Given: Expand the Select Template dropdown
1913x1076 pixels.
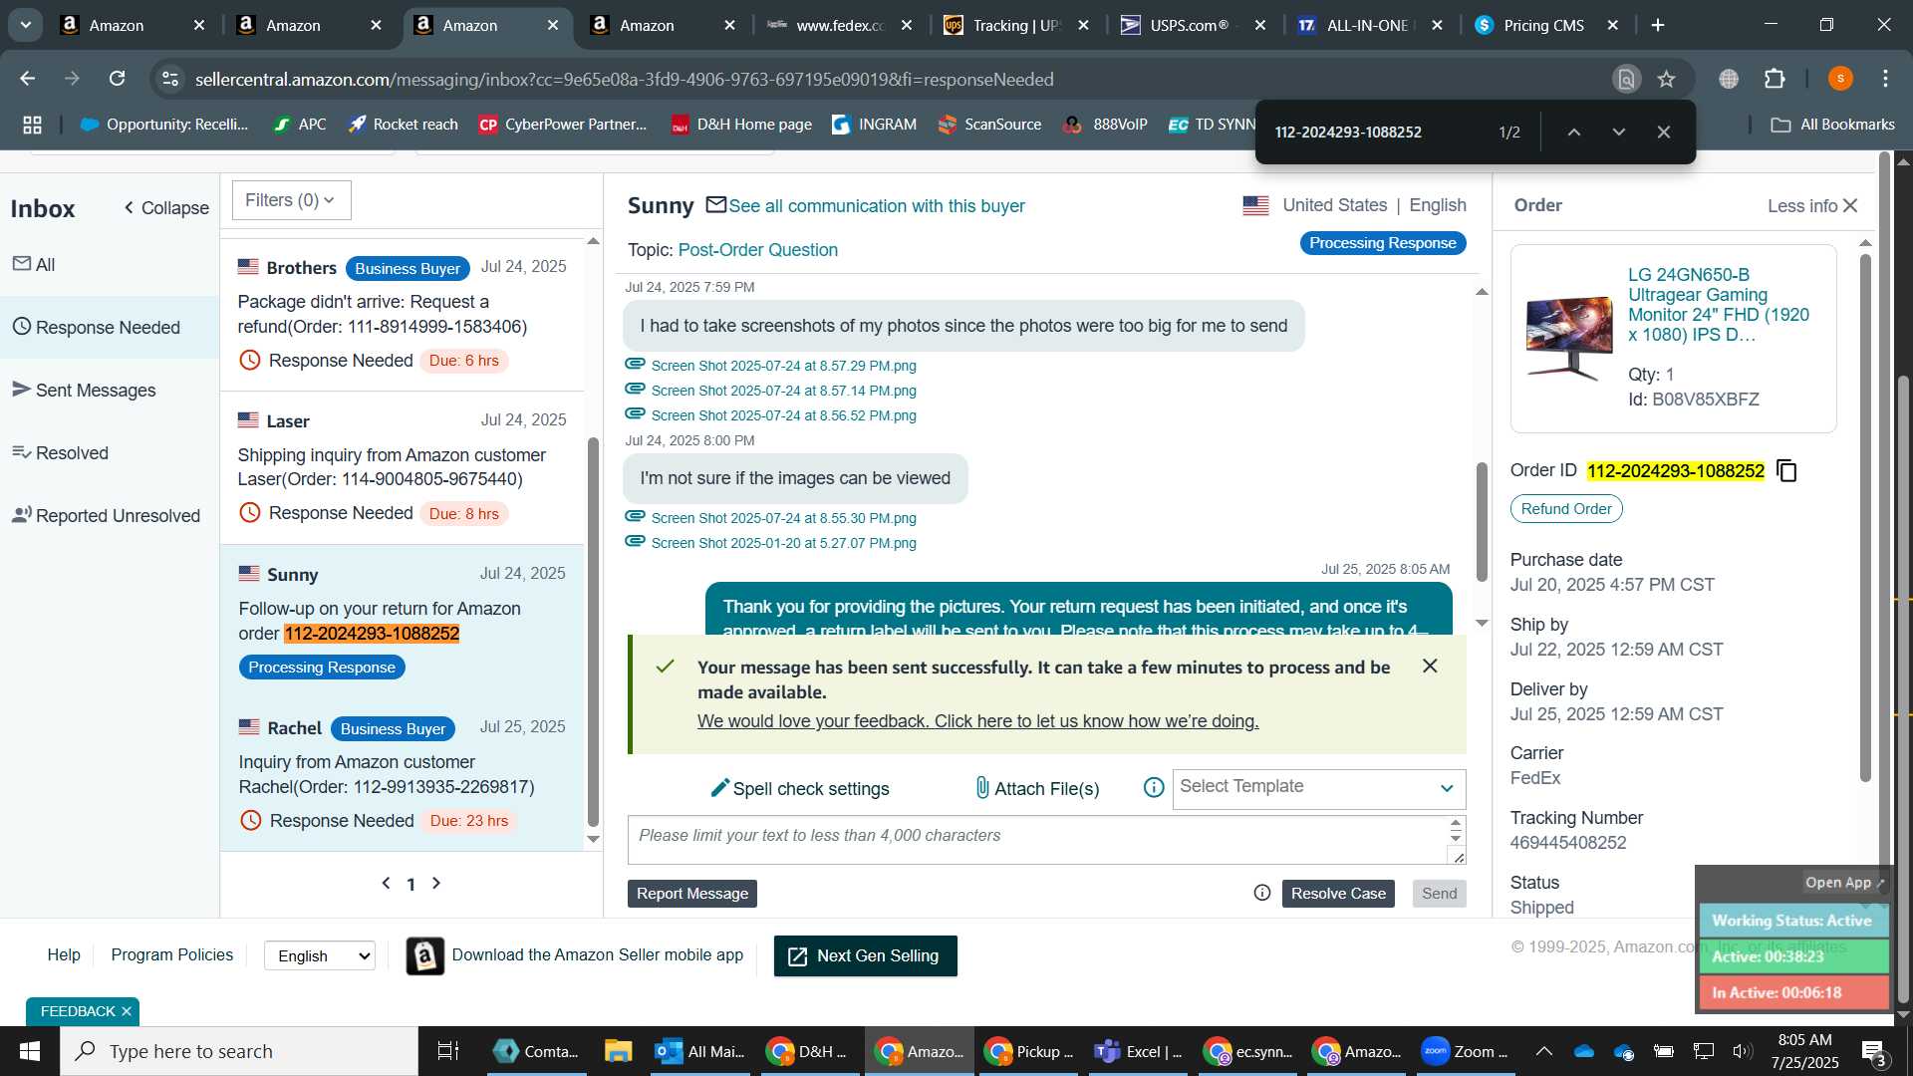Looking at the screenshot, I should 1318,788.
